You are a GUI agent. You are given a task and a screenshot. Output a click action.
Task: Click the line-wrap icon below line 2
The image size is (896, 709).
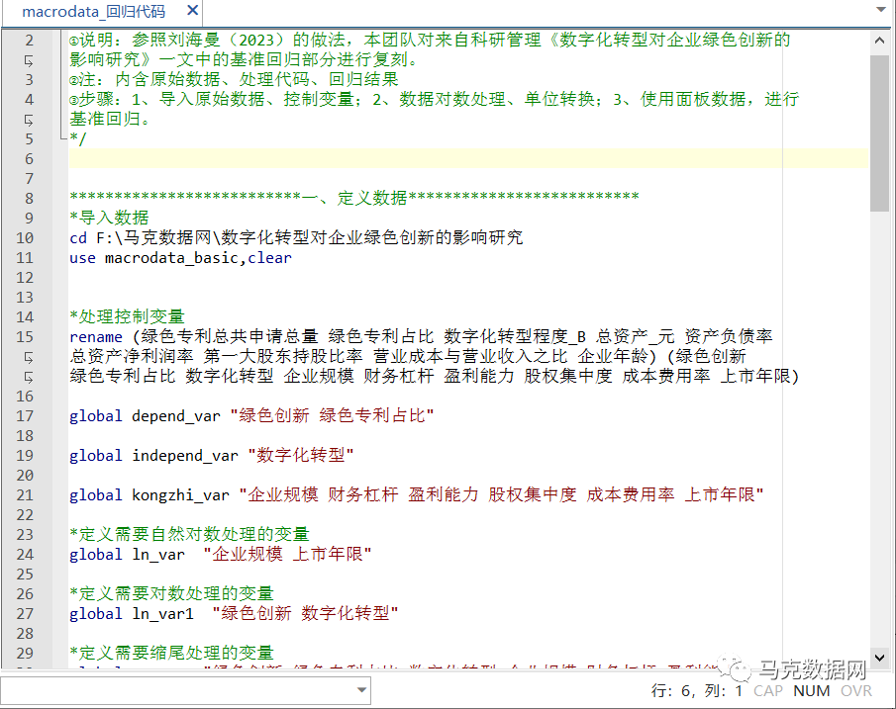pyautogui.click(x=29, y=60)
